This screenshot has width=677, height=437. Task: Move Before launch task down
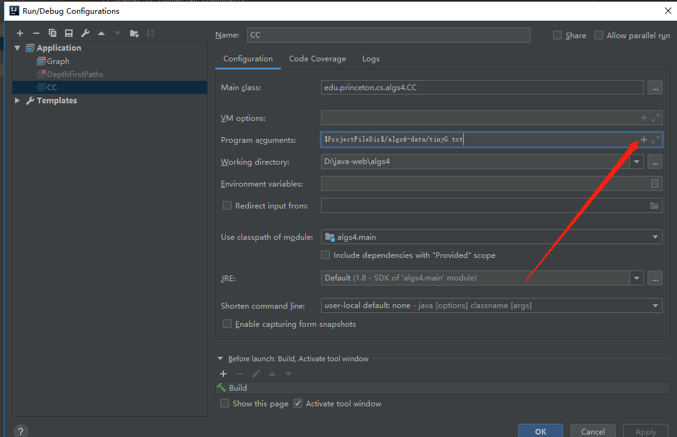click(288, 374)
